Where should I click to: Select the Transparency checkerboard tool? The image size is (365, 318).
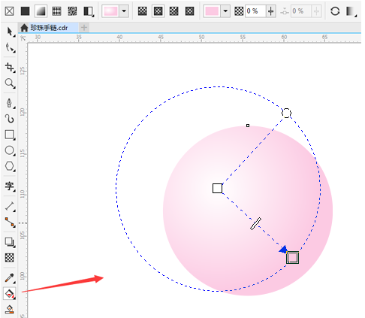pos(10,258)
